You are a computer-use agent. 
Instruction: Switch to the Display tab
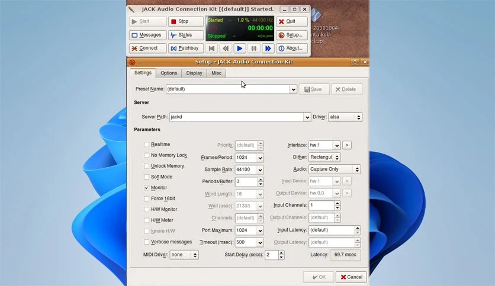click(x=194, y=73)
